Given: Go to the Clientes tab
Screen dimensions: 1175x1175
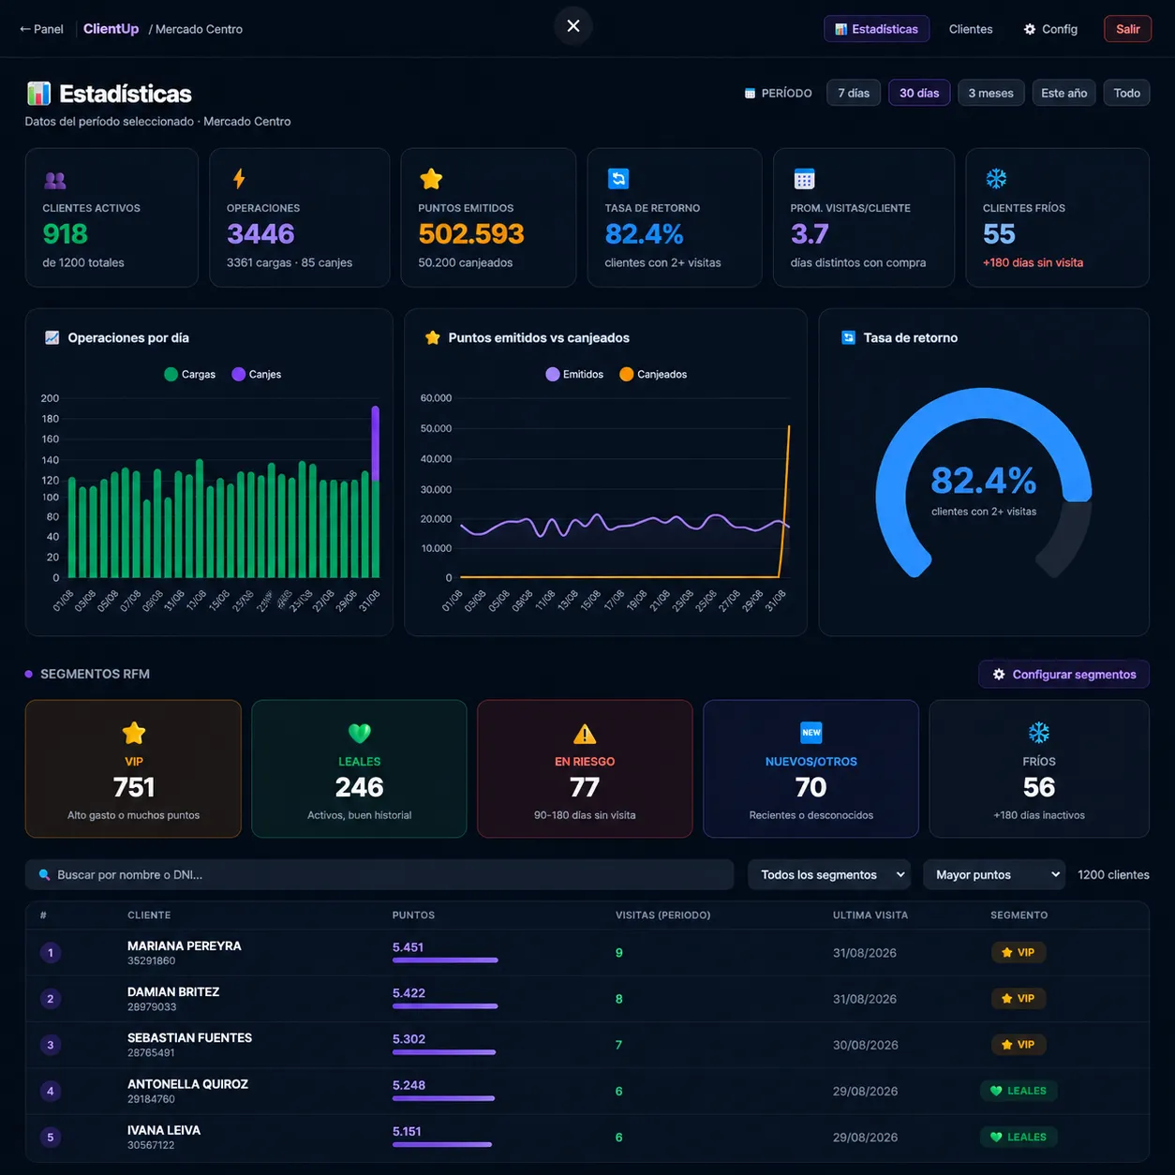Looking at the screenshot, I should click(971, 29).
